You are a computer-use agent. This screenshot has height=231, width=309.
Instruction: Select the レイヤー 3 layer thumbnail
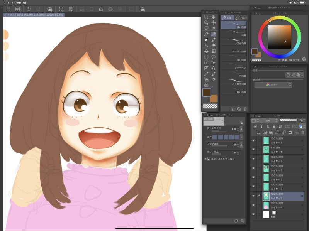pyautogui.click(x=266, y=168)
